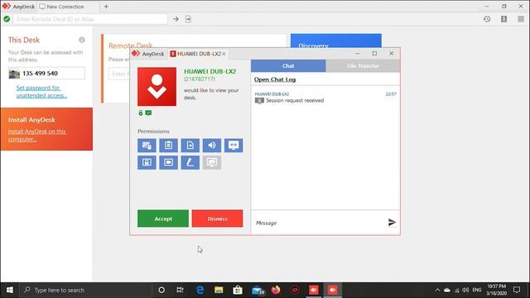The width and height of the screenshot is (530, 298).
Task: Toggle draw on screen pen permission
Action: coord(190,162)
